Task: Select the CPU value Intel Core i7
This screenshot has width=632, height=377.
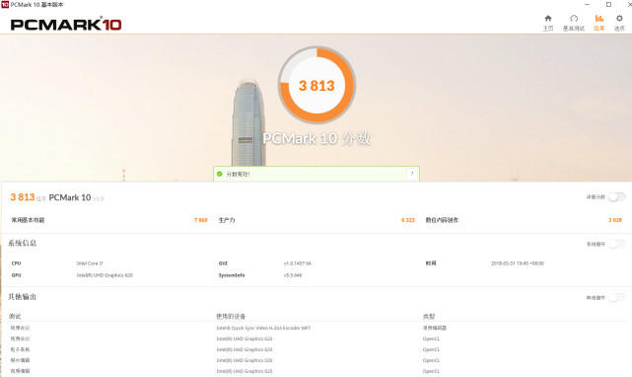Action: 90,264
